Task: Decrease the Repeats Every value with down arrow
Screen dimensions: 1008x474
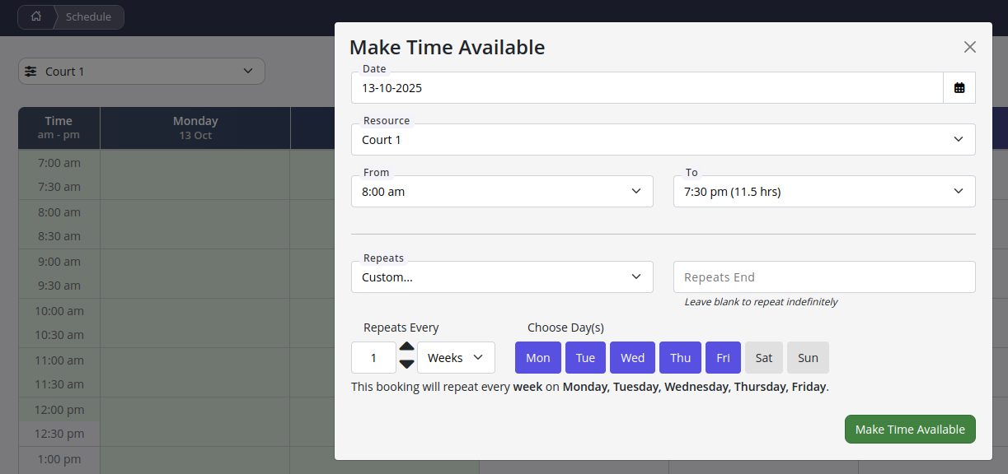Action: click(406, 365)
